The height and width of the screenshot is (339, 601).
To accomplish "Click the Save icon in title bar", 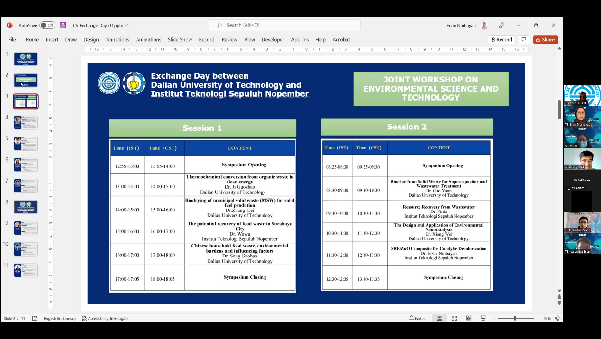I will (x=63, y=25).
